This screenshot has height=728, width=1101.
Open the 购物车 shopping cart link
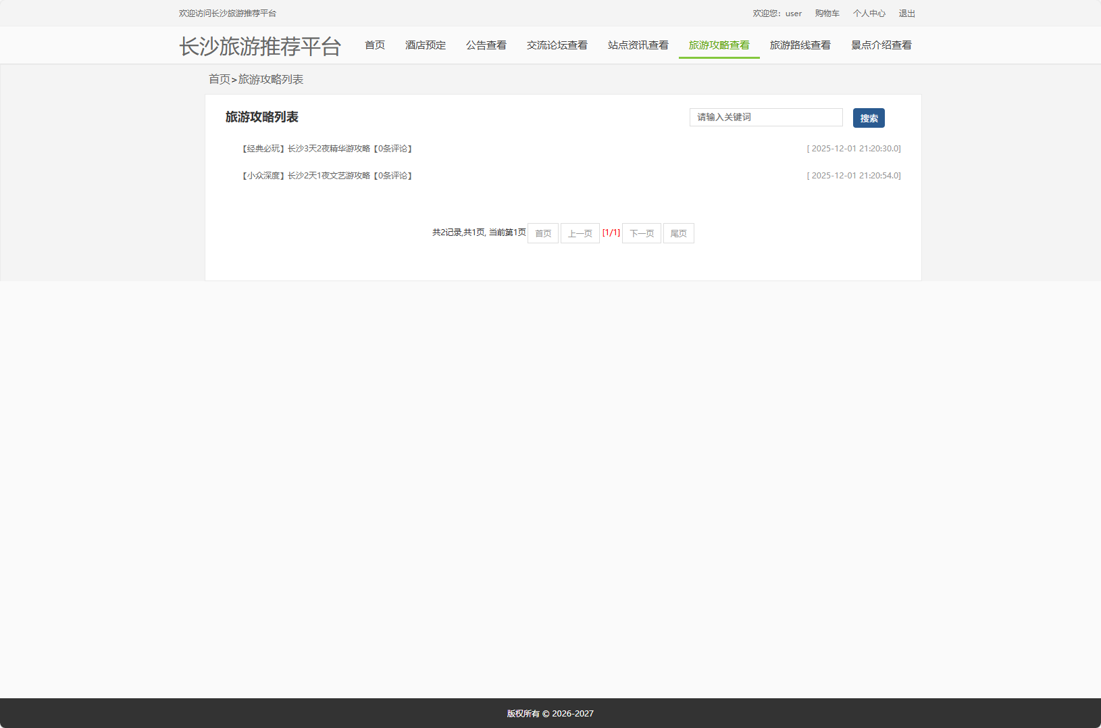(x=827, y=13)
